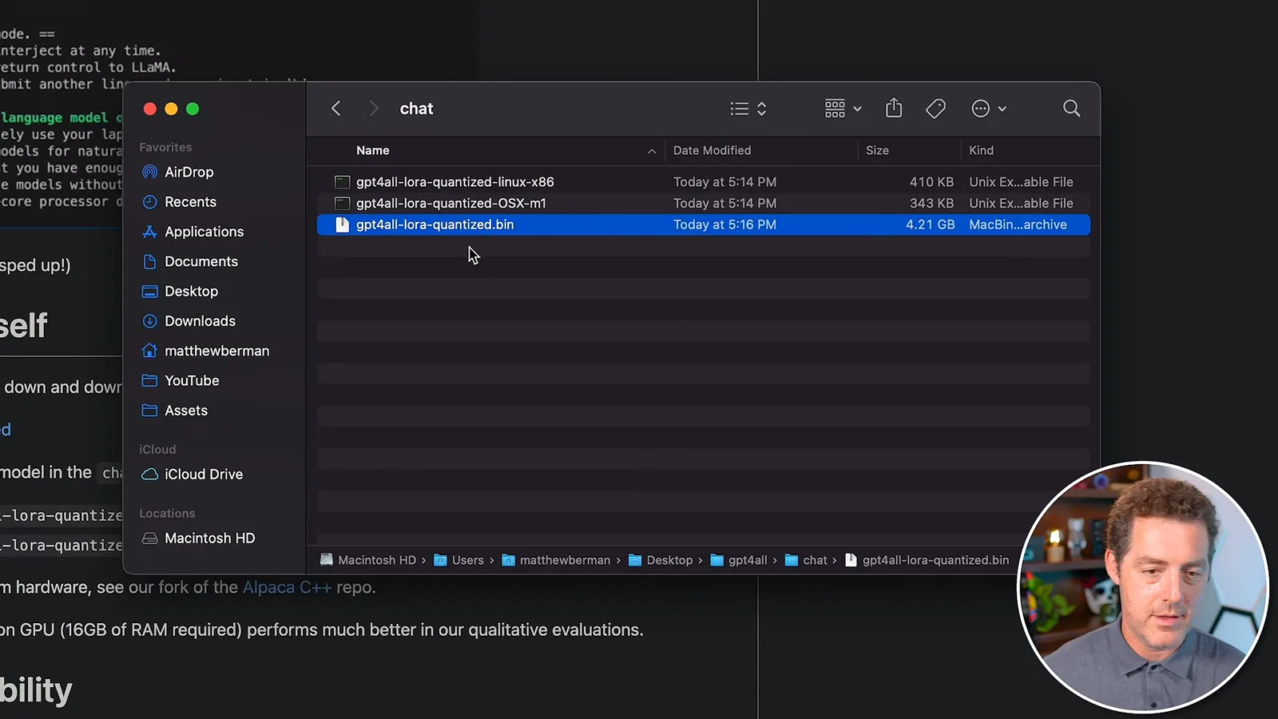1278x719 pixels.
Task: Click the document icon of gpt4all-lora-quantized.bin
Action: click(x=343, y=225)
